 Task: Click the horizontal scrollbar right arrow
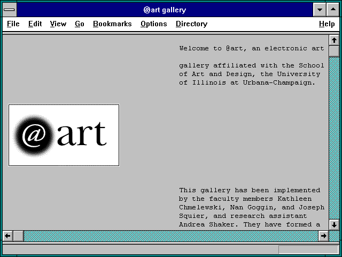tap(323, 236)
